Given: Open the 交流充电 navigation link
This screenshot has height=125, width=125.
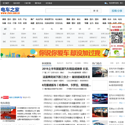Looking at the screenshot, I should pyautogui.click(x=59, y=23).
